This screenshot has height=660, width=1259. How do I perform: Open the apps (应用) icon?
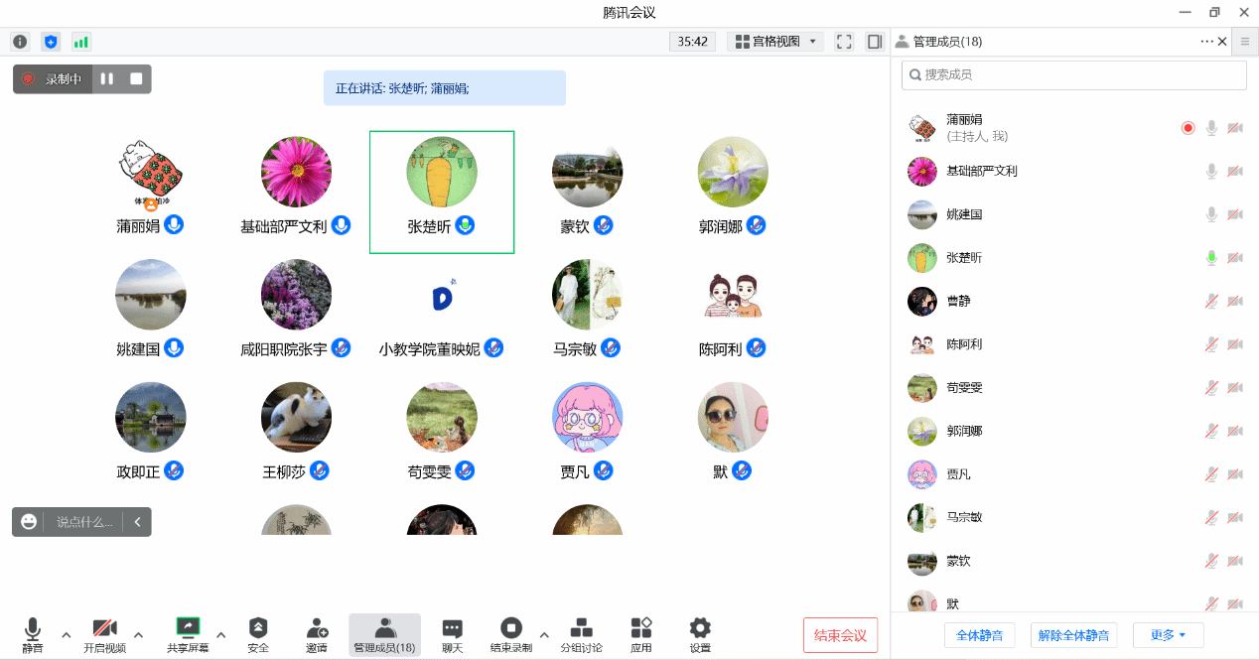[x=641, y=628]
